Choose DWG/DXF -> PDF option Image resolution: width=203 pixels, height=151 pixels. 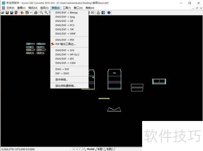click(x=65, y=40)
